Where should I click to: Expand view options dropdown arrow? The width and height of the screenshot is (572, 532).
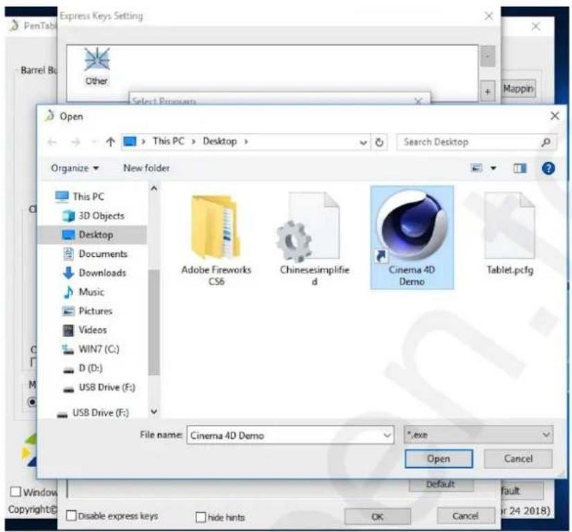point(493,168)
